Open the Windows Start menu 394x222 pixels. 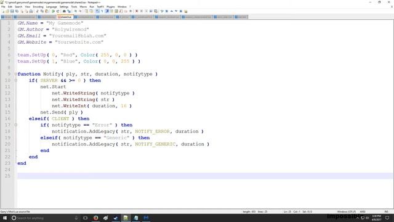(5, 218)
